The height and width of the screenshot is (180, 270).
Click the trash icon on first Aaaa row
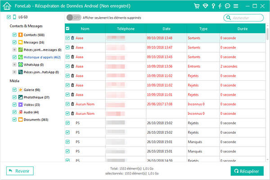tap(72, 39)
